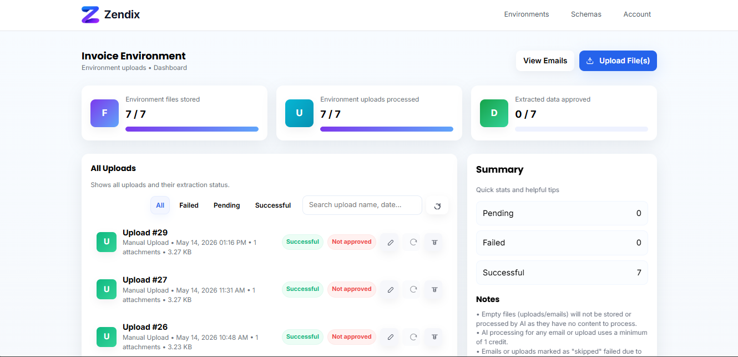Click the reprocess icon for Upload #29
Screen dimensions: 738x357
[413, 242]
